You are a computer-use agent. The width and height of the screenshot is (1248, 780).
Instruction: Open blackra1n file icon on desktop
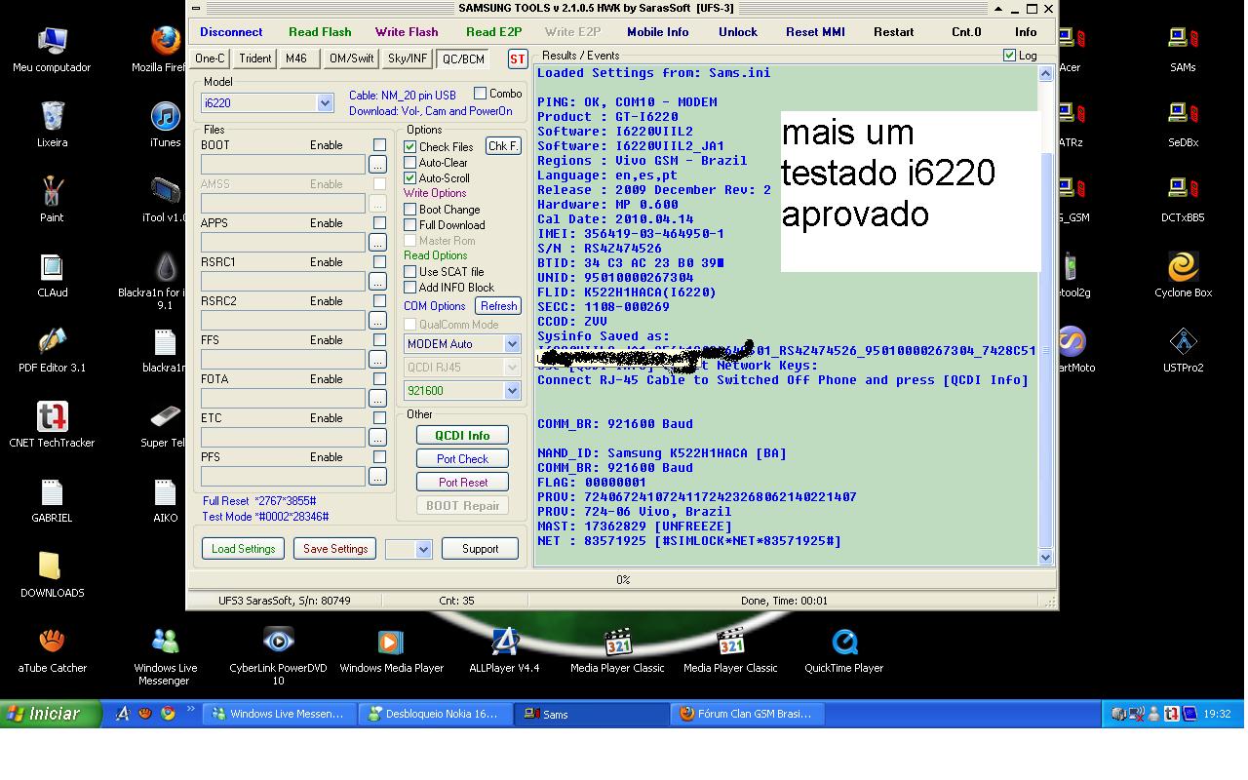click(165, 350)
